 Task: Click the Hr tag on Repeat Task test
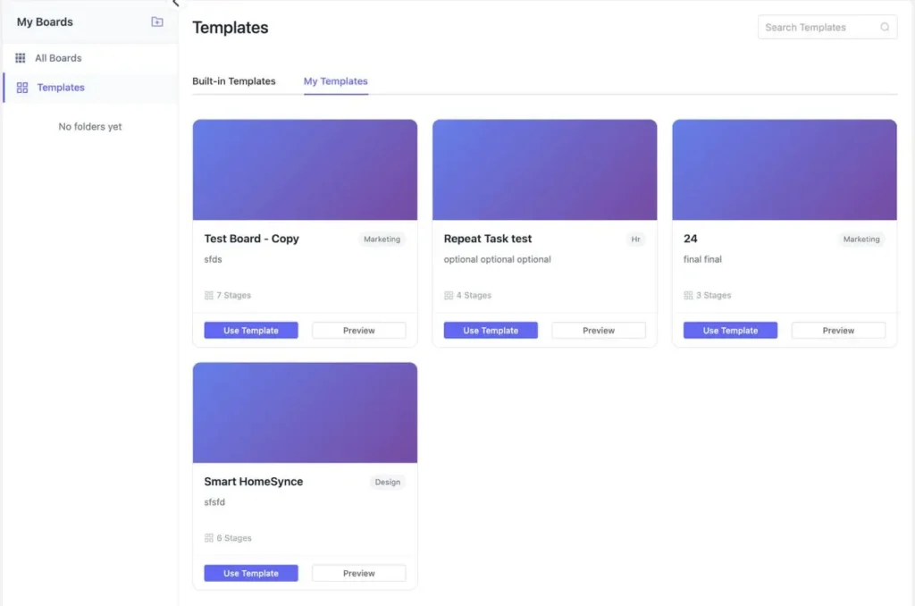[635, 239]
